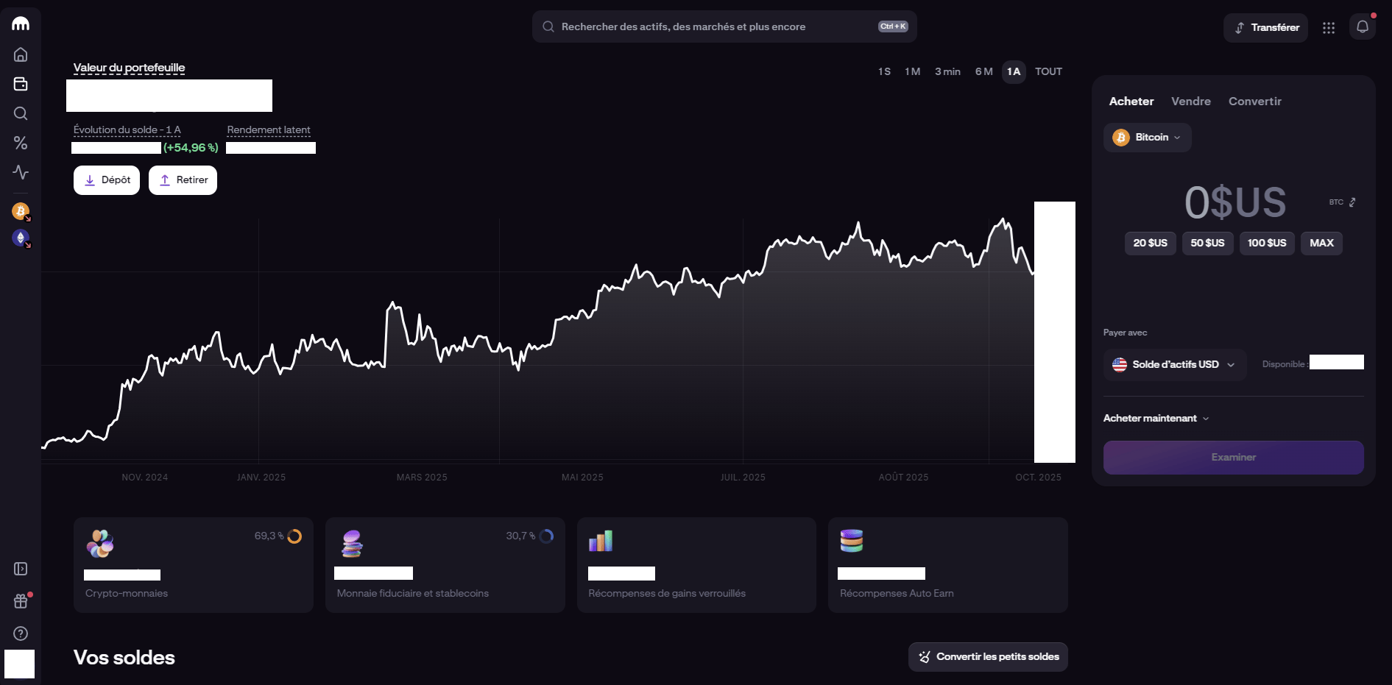Screen dimensions: 1392x685
Task: Select the Portfolio wallet icon in sidebar
Action: (x=20, y=83)
